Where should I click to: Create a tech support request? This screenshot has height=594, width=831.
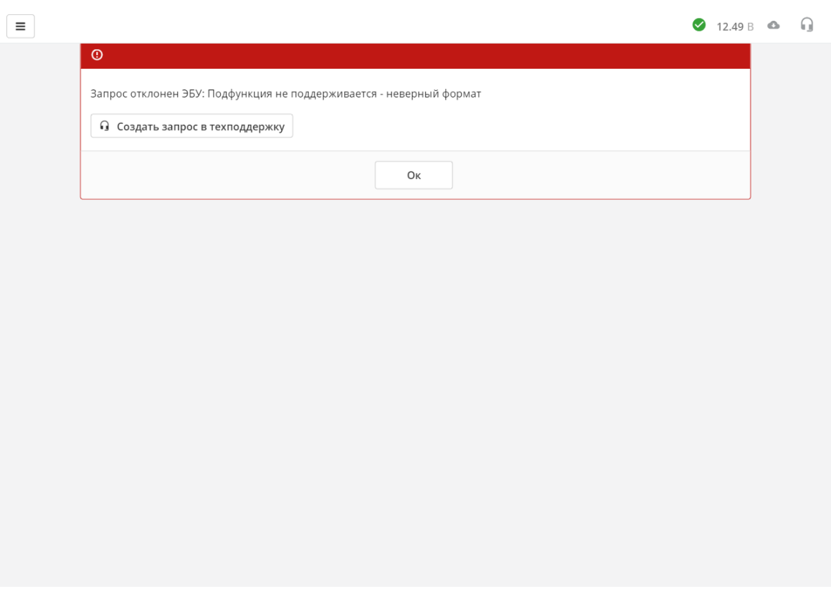(x=192, y=126)
